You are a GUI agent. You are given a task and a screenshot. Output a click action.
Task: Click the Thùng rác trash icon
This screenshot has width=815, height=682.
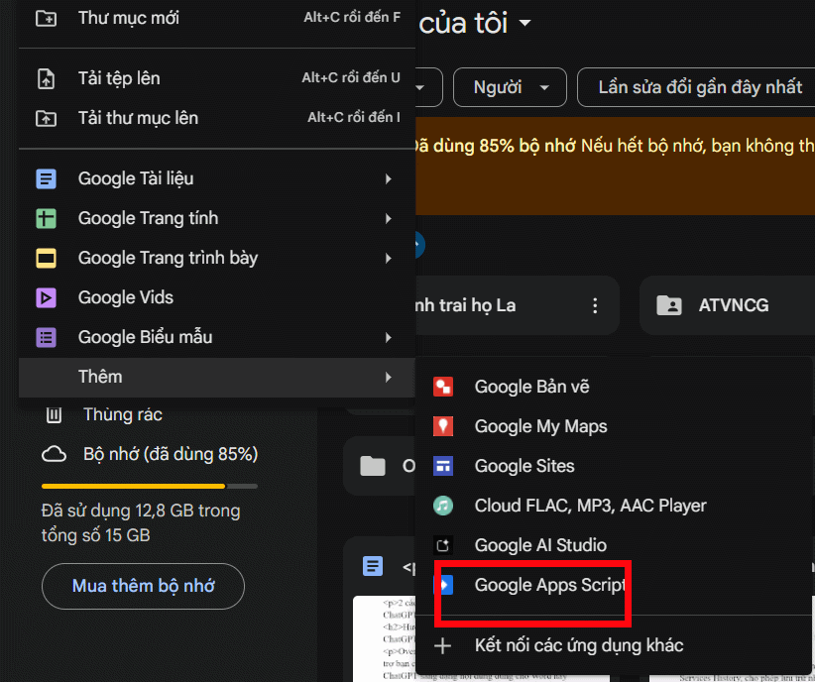pyautogui.click(x=55, y=414)
